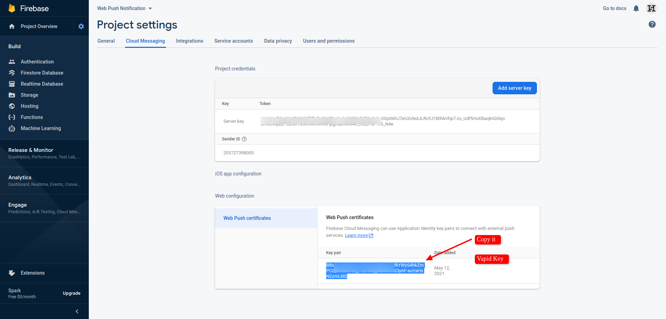Open Realtime Database in the sidebar
The width and height of the screenshot is (666, 319).
pos(42,84)
